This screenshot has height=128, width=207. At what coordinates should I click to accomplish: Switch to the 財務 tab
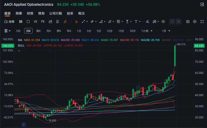point(30,13)
